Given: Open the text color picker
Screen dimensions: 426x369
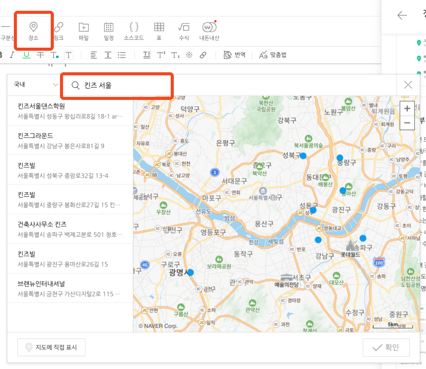Looking at the screenshot, I should [x=54, y=55].
